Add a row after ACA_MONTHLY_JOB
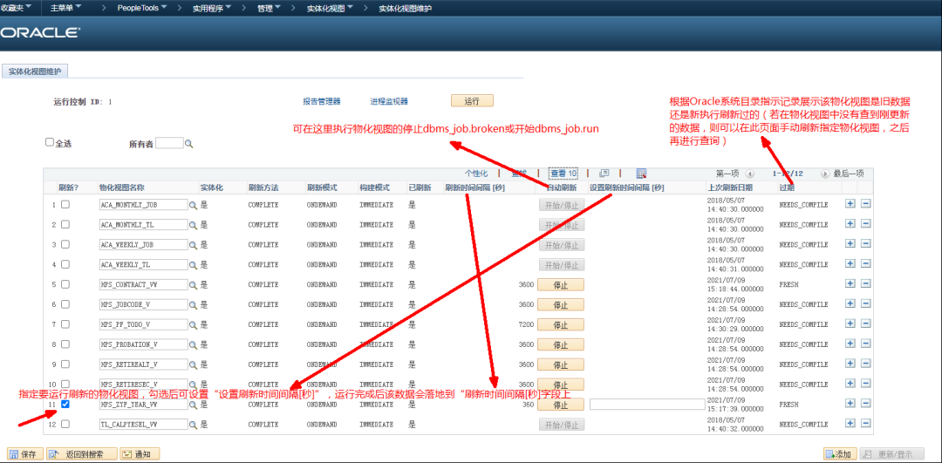The height and width of the screenshot is (463, 942). [x=850, y=204]
